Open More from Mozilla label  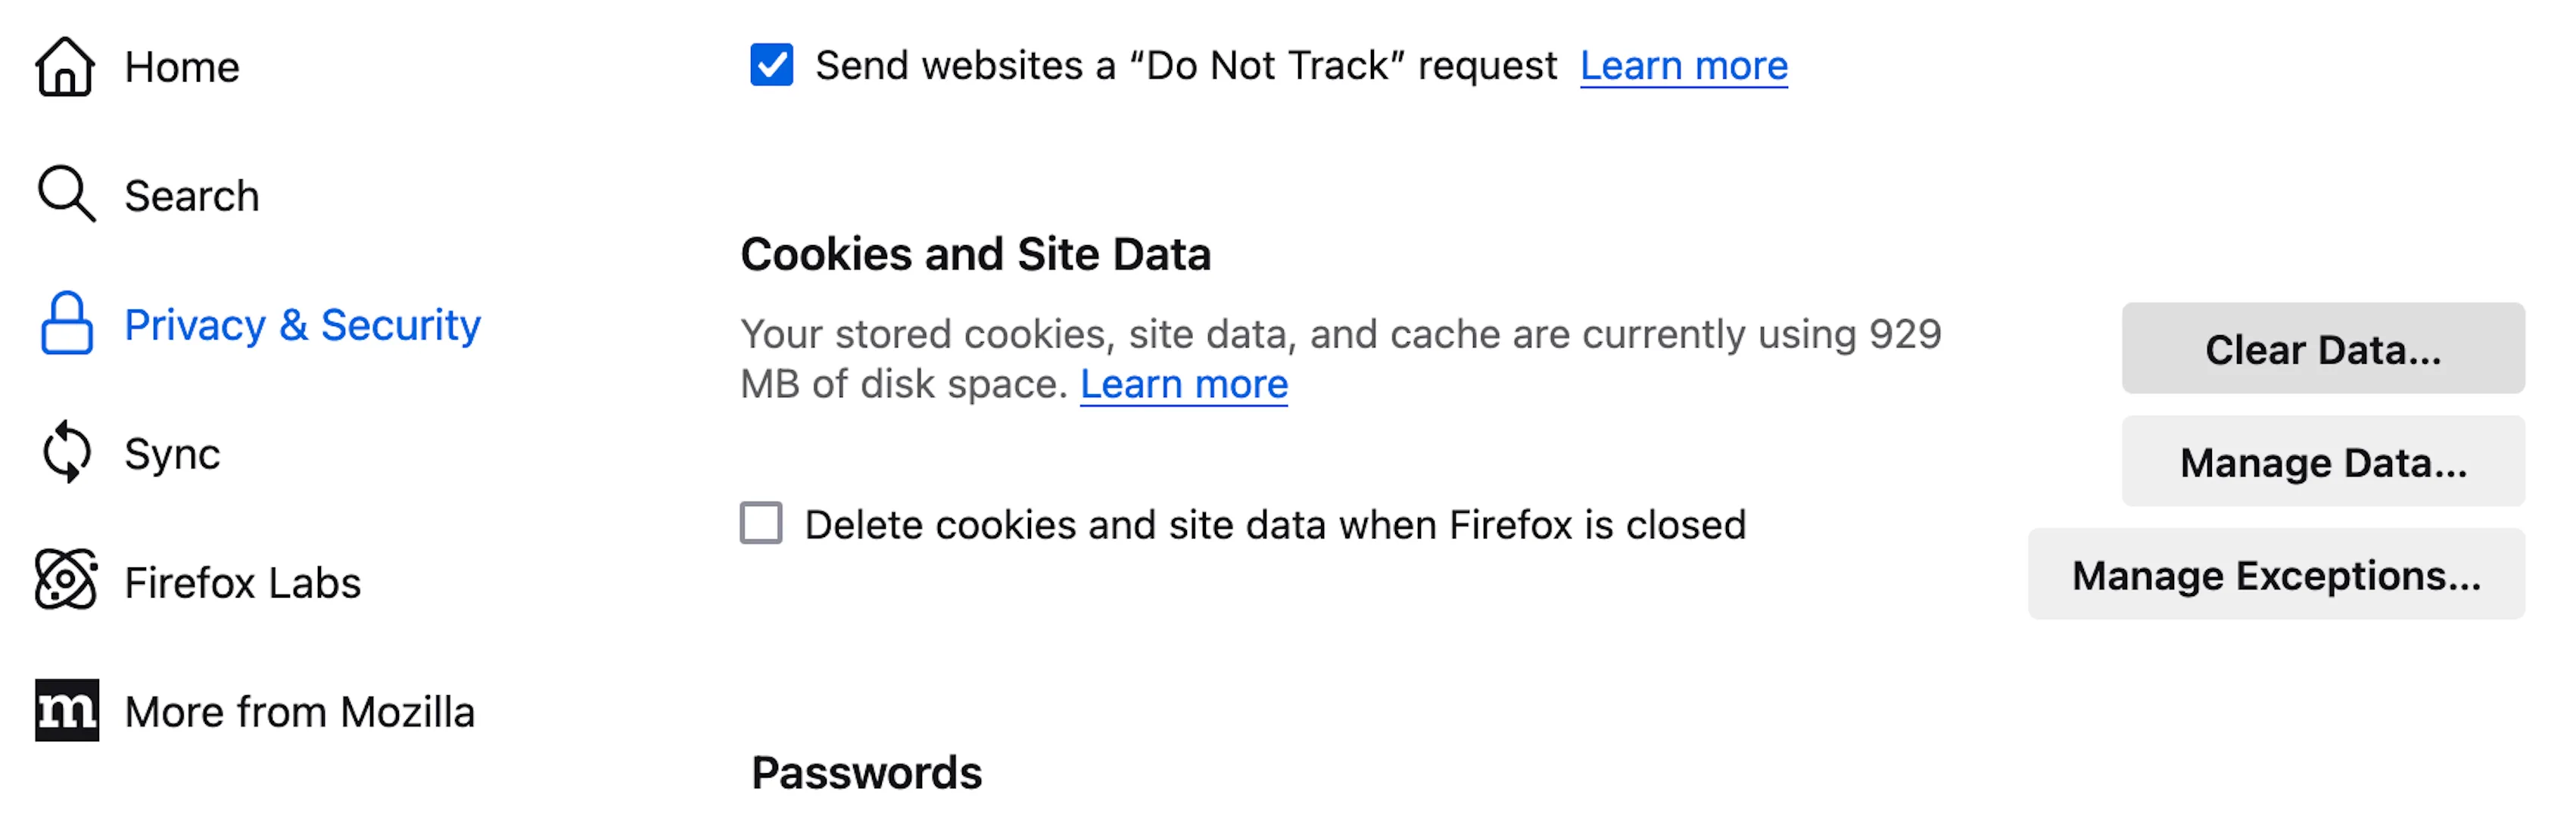(x=299, y=711)
